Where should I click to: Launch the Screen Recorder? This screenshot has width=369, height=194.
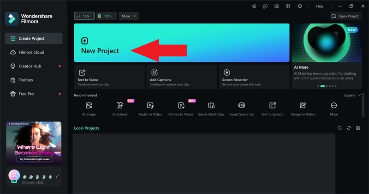254,77
